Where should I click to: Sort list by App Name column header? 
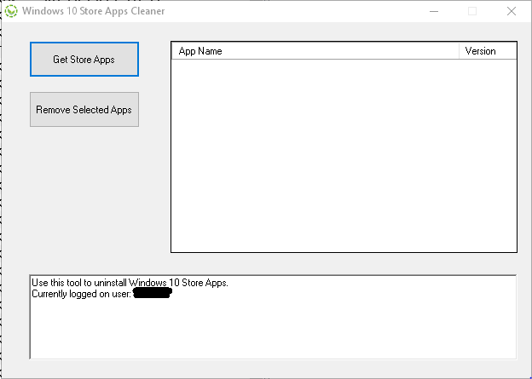click(315, 51)
